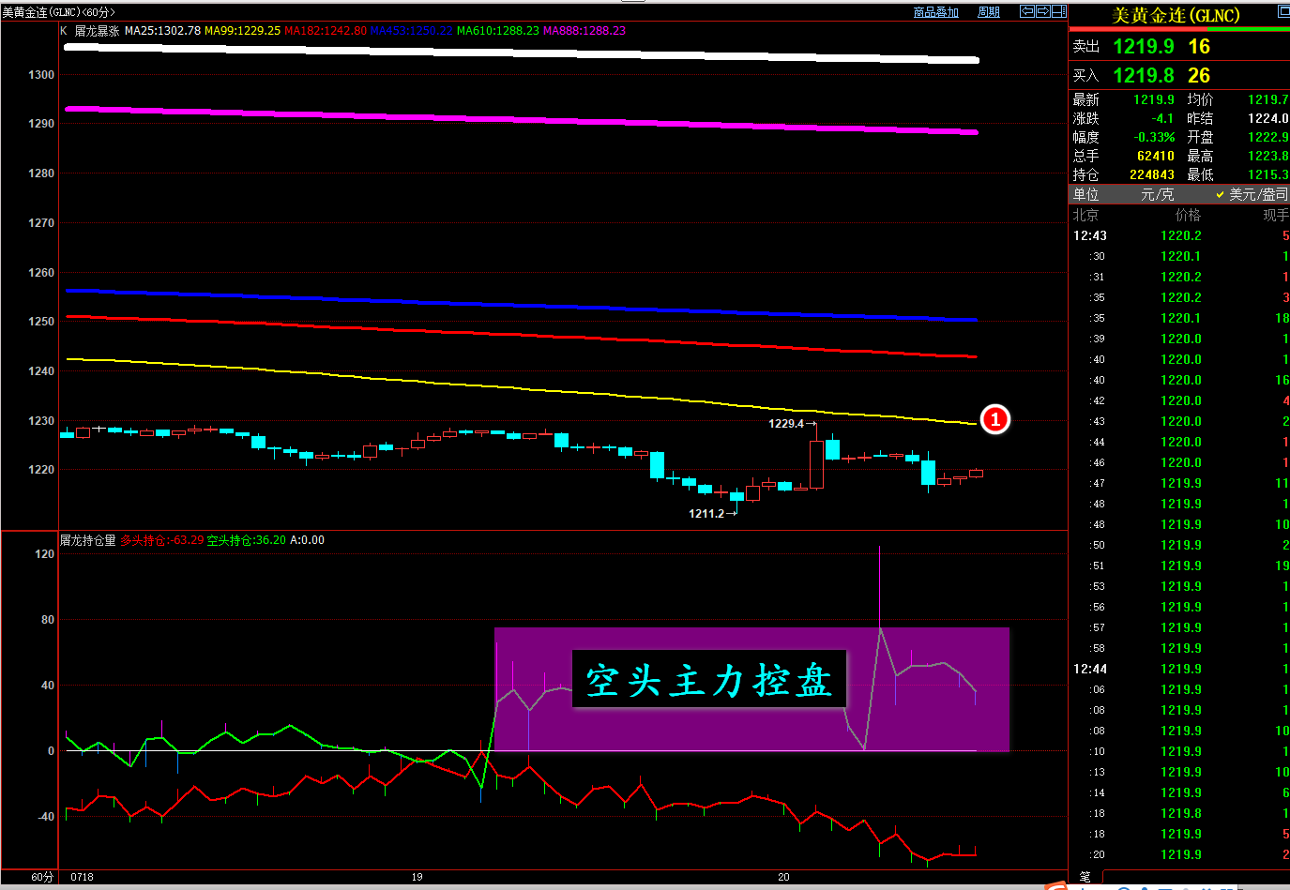Select the MA610:1288.23 indicator label
Screen dimensions: 1290x890
[x=498, y=31]
